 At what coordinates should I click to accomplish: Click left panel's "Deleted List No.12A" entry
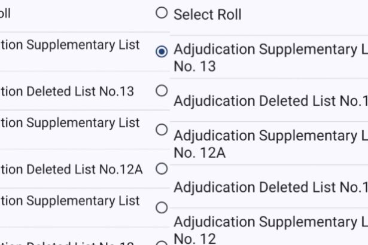click(x=71, y=169)
